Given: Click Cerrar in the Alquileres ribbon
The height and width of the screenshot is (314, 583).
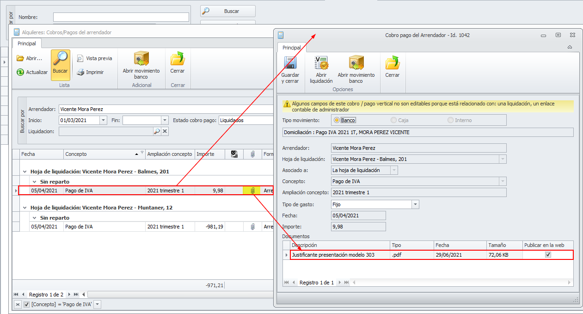Looking at the screenshot, I should click(178, 62).
